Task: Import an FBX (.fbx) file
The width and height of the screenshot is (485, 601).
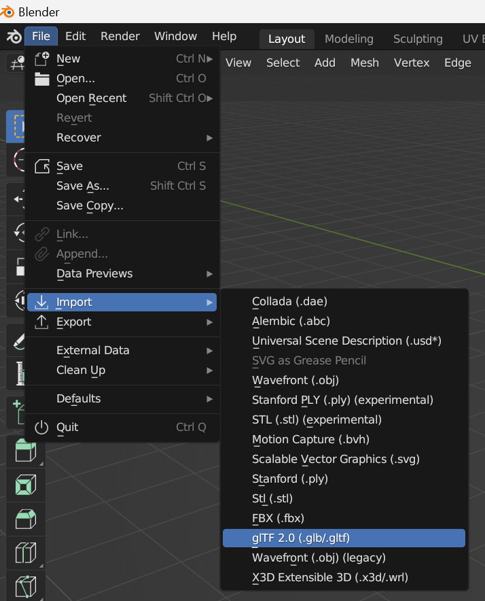Action: (344, 519)
